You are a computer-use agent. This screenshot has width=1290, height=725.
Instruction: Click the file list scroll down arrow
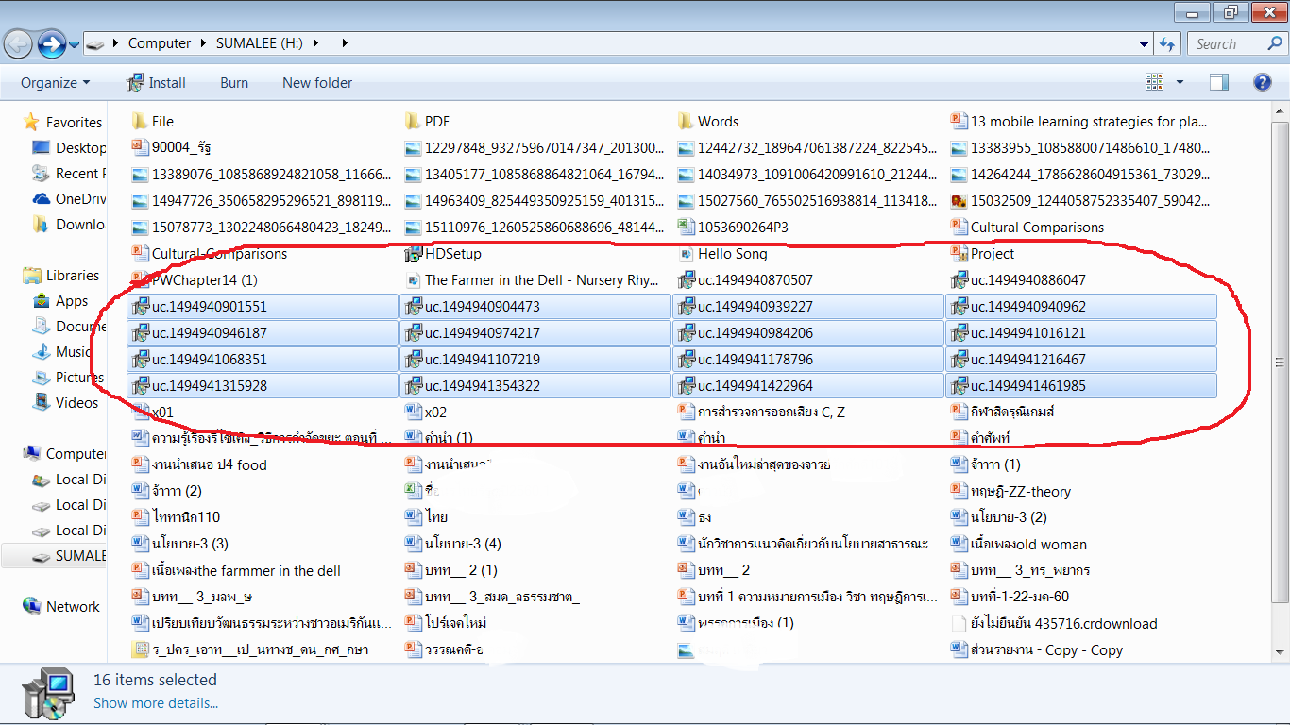pos(1281,651)
